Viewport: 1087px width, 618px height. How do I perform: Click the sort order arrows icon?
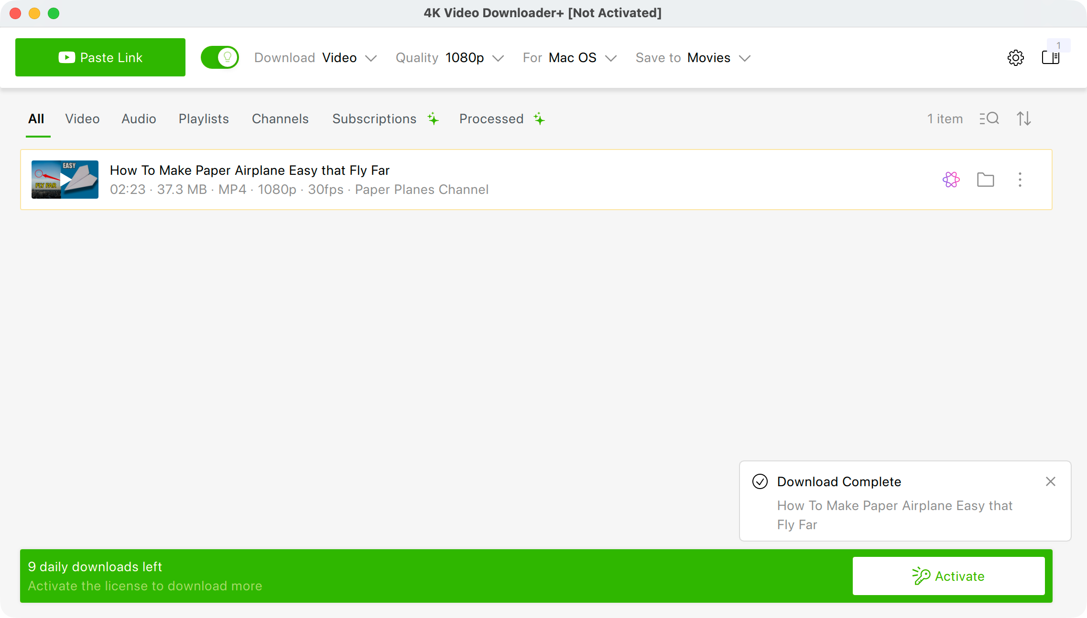click(1023, 118)
